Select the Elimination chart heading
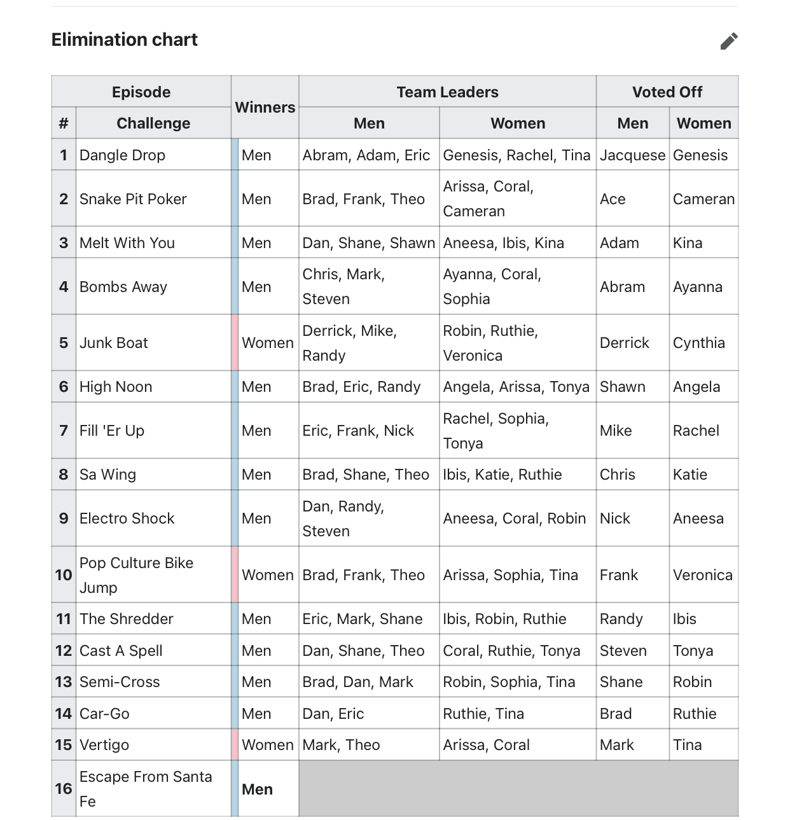 (x=125, y=39)
